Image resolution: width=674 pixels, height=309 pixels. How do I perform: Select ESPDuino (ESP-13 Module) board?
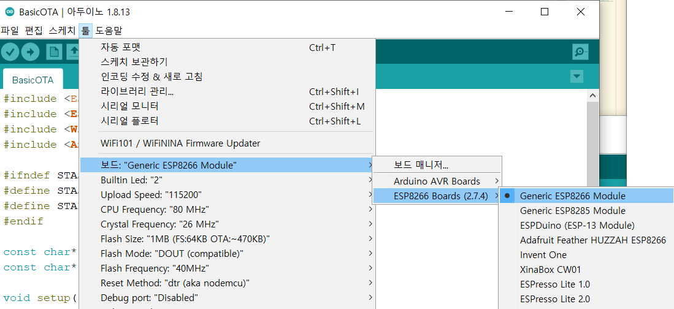coord(586,225)
